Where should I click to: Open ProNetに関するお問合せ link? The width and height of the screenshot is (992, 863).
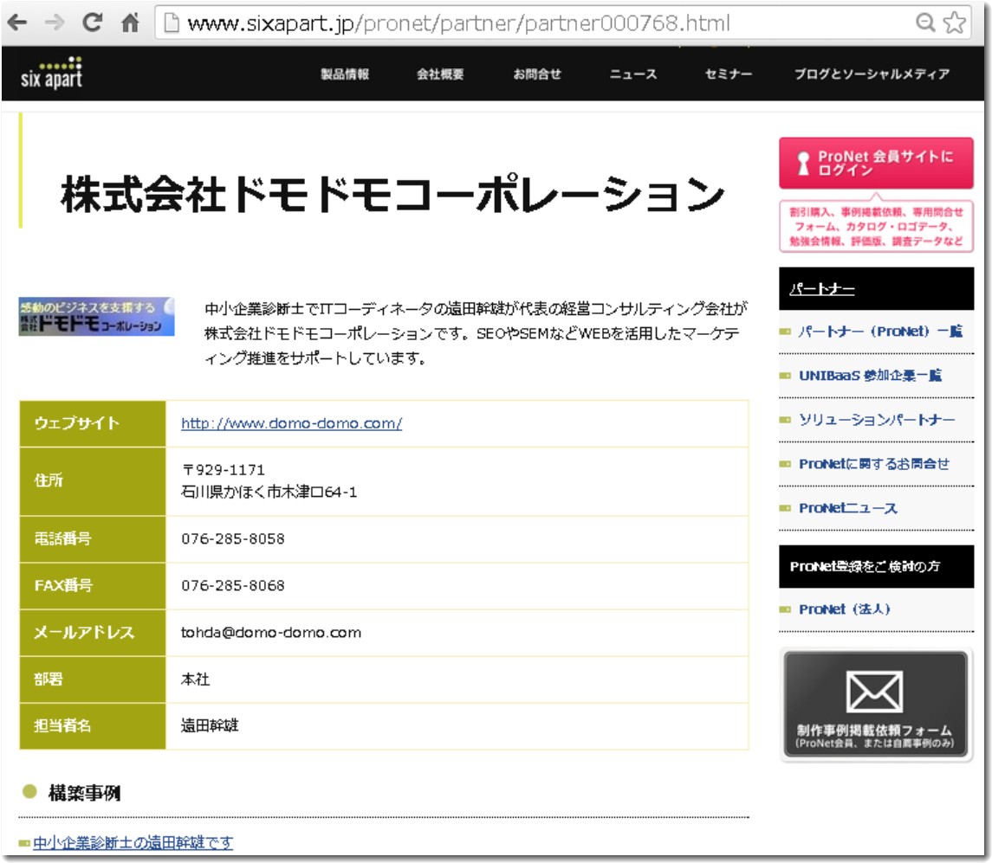[x=874, y=464]
